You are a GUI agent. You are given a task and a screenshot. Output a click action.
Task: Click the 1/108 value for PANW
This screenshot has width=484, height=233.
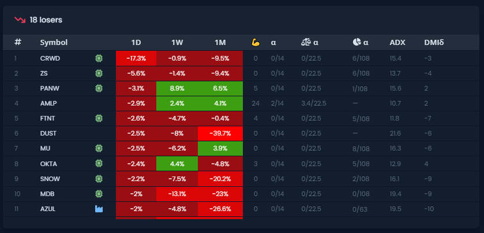pyautogui.click(x=360, y=89)
